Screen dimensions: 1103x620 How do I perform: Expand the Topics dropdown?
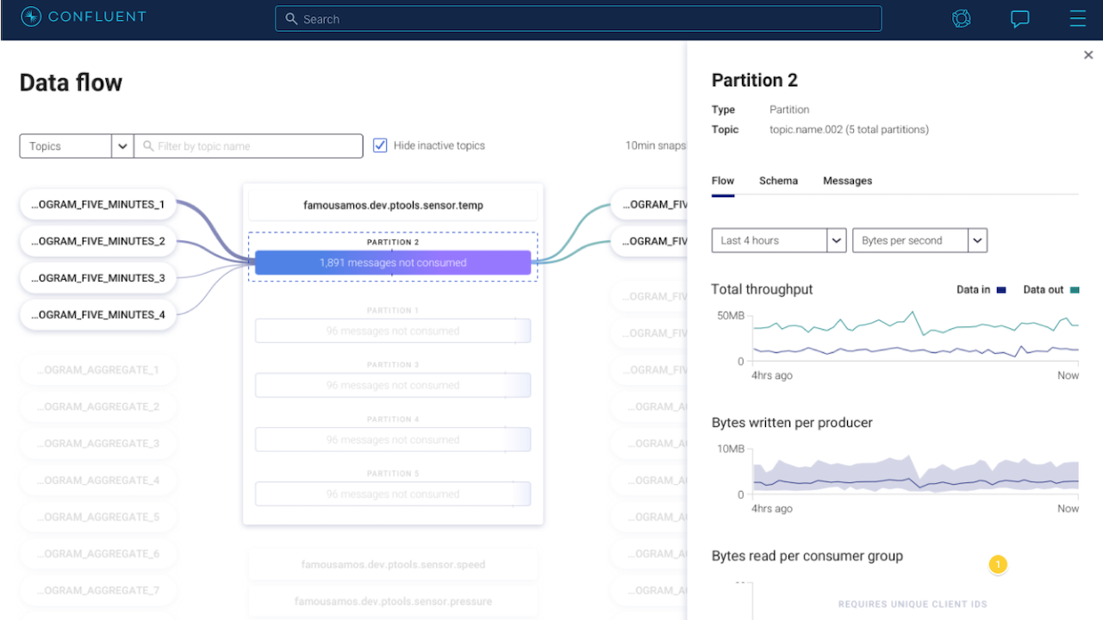point(76,146)
